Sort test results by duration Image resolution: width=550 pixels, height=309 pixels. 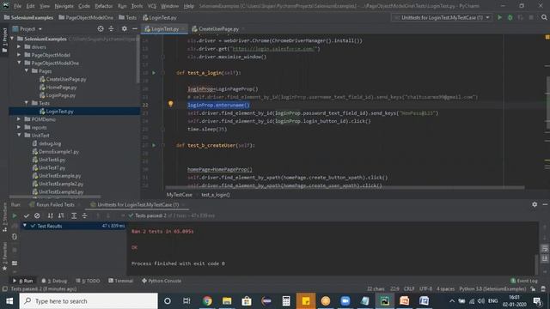(61, 215)
